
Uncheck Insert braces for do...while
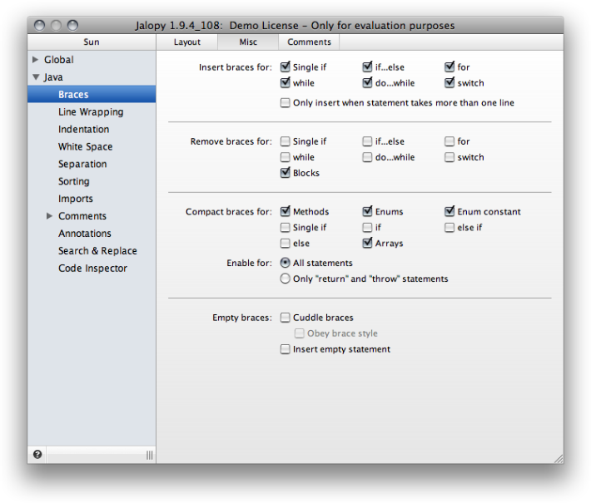[367, 83]
